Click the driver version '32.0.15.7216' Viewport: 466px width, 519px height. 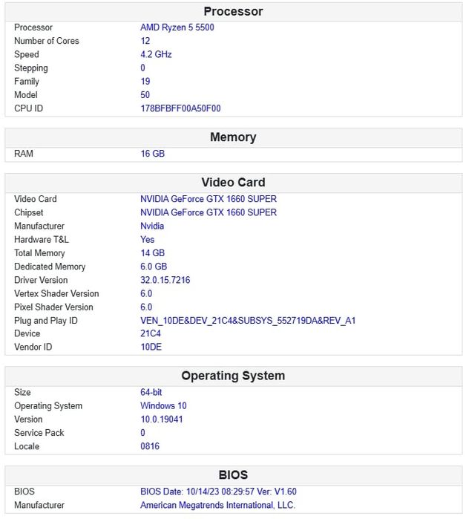[x=165, y=280]
